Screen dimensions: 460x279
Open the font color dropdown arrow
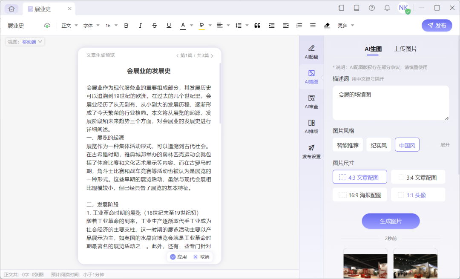(191, 26)
